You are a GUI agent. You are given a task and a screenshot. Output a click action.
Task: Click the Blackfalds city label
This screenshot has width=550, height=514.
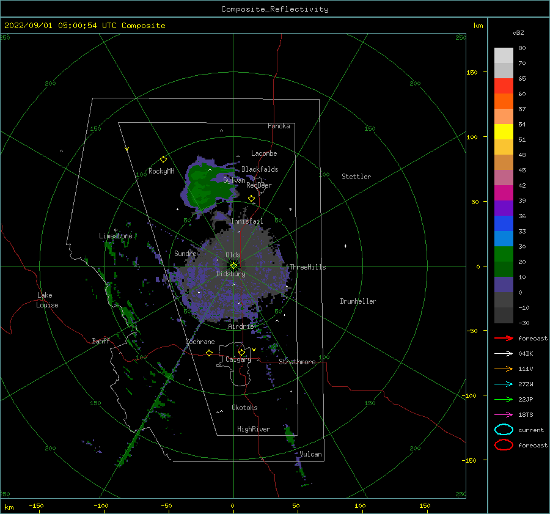(260, 169)
